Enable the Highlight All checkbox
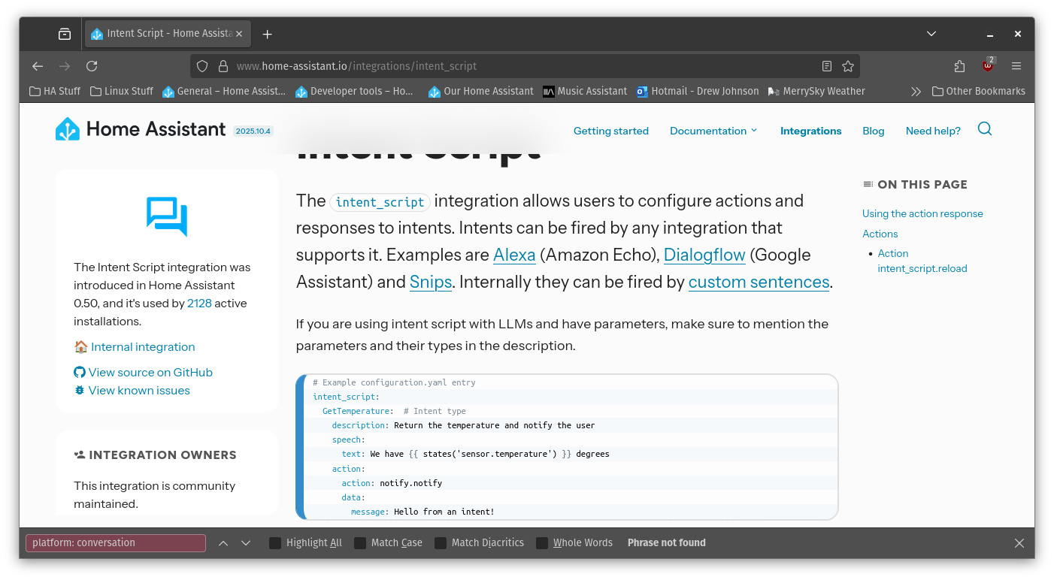Image resolution: width=1054 pixels, height=580 pixels. pos(275,543)
